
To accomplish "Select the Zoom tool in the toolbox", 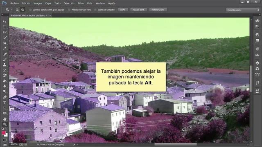I will 5,124.
